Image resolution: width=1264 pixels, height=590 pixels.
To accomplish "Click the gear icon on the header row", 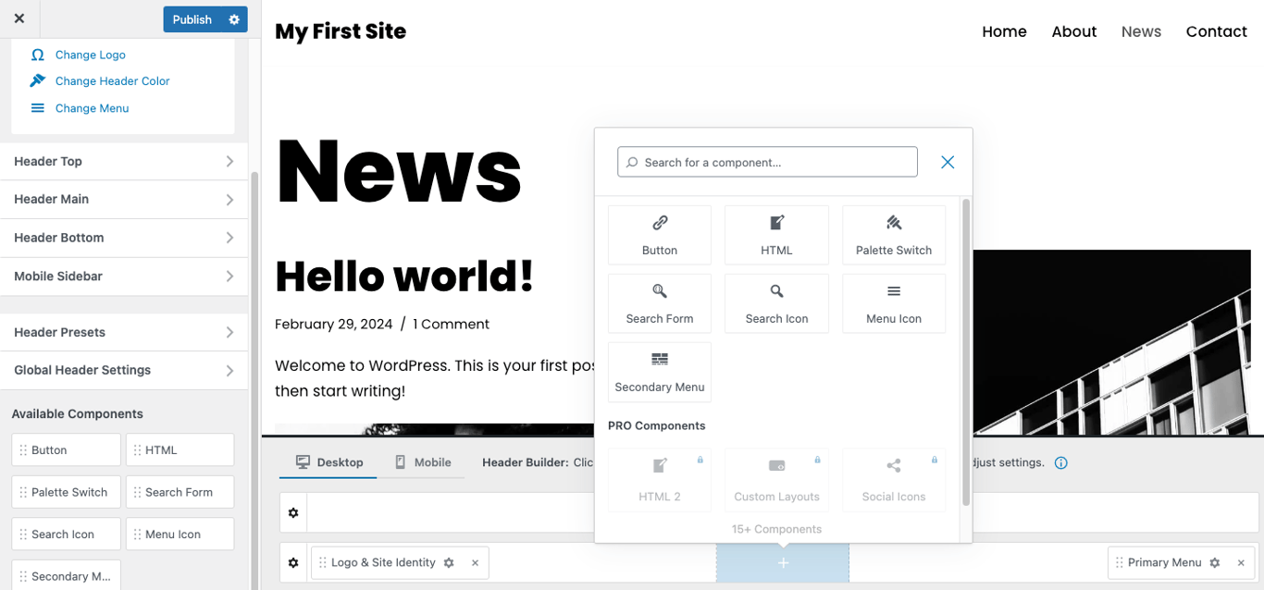I will tap(293, 512).
